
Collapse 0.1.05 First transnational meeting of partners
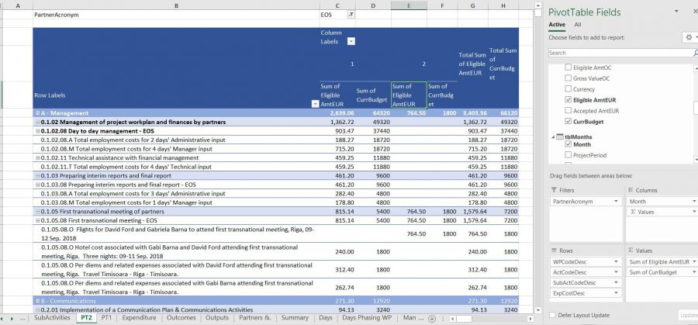click(38, 212)
